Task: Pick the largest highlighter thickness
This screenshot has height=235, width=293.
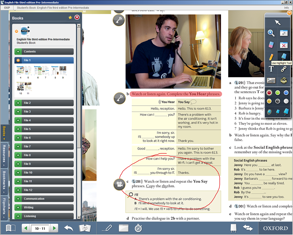Action: (x=286, y=112)
